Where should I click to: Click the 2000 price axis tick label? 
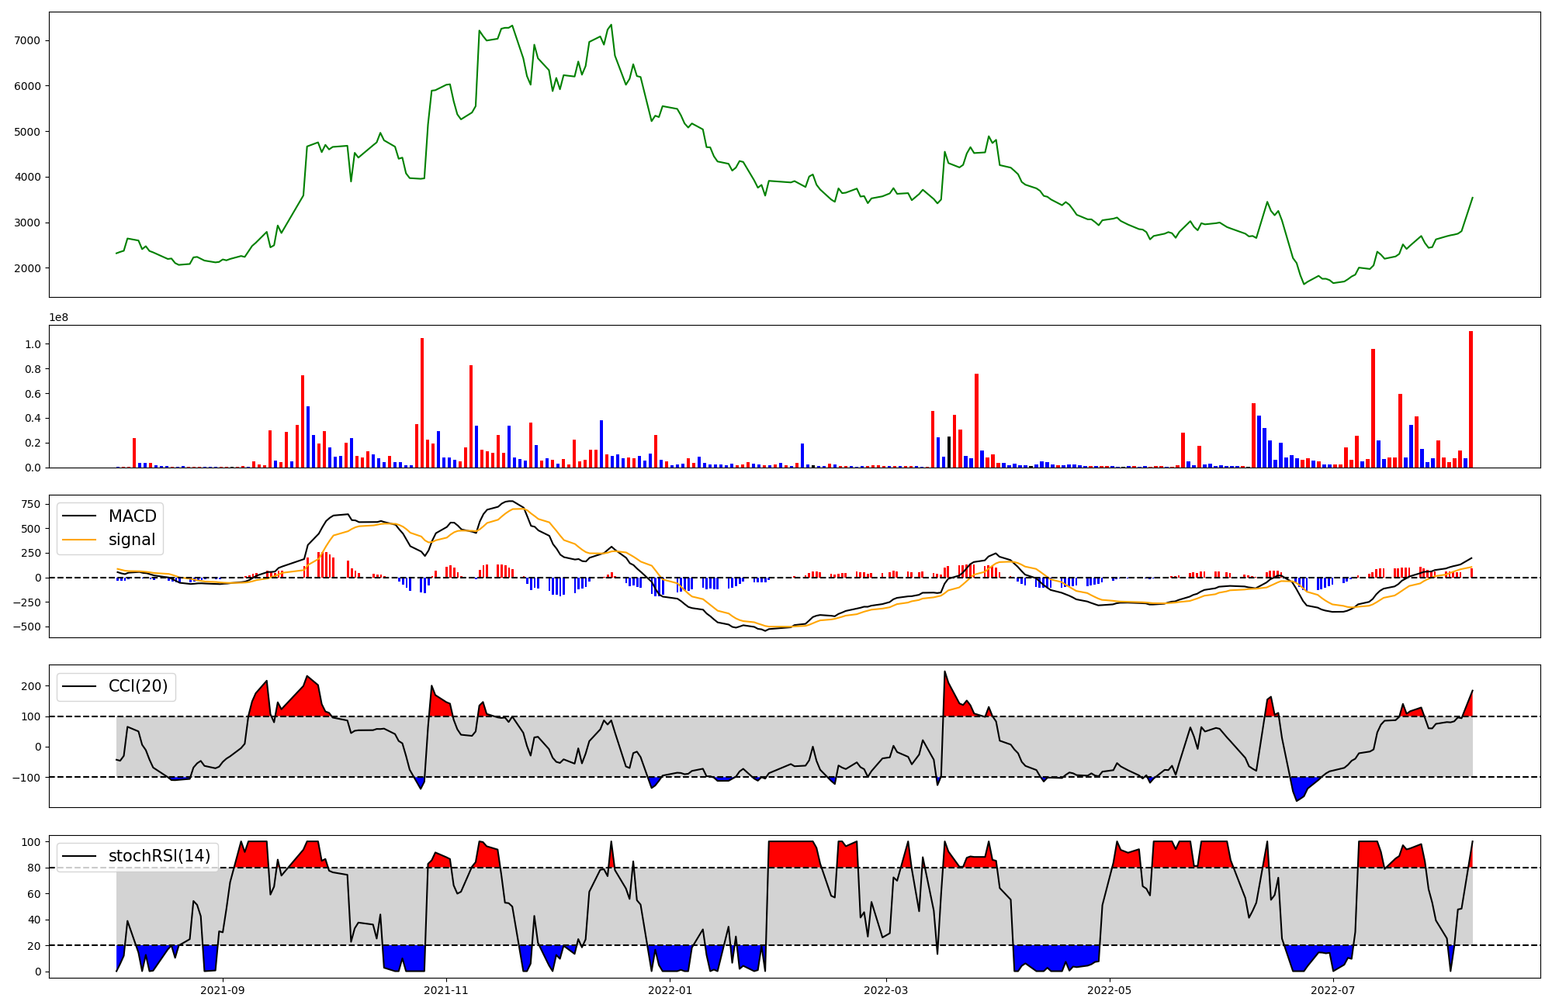tap(29, 268)
